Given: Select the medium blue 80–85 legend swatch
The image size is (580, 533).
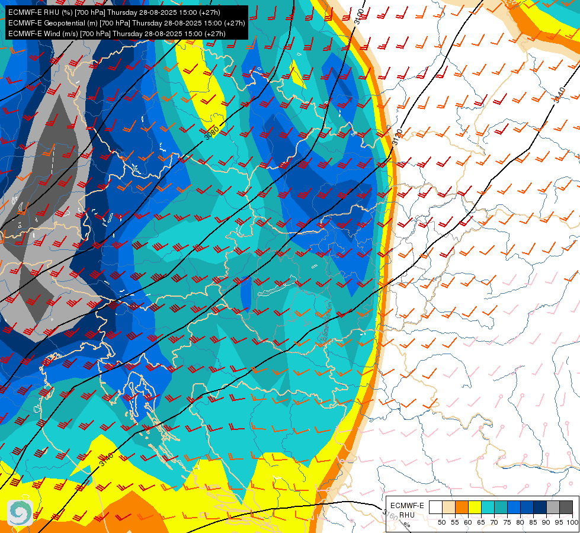Looking at the screenshot, I should [527, 507].
